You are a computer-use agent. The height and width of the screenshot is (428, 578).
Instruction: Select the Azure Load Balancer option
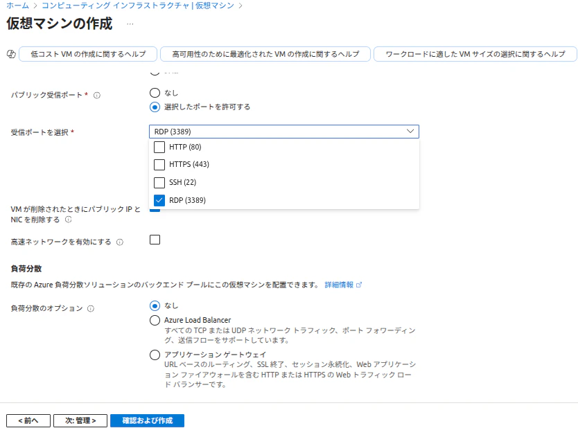coord(155,320)
